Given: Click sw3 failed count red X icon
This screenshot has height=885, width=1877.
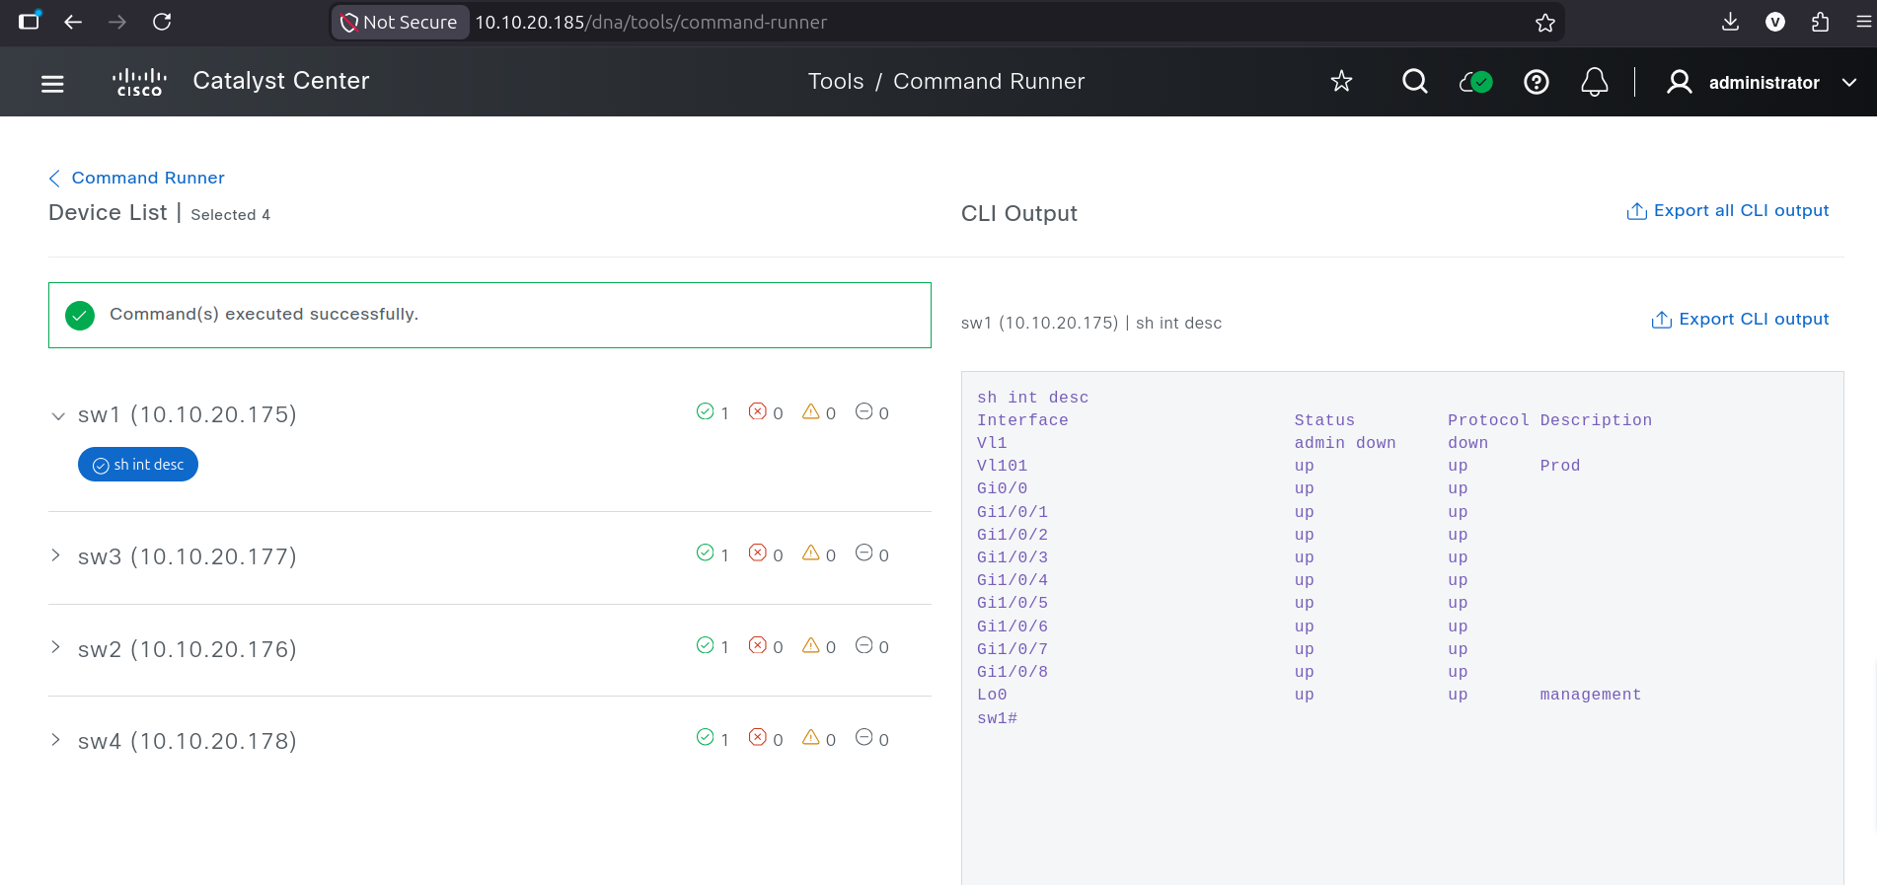Looking at the screenshot, I should 758,553.
